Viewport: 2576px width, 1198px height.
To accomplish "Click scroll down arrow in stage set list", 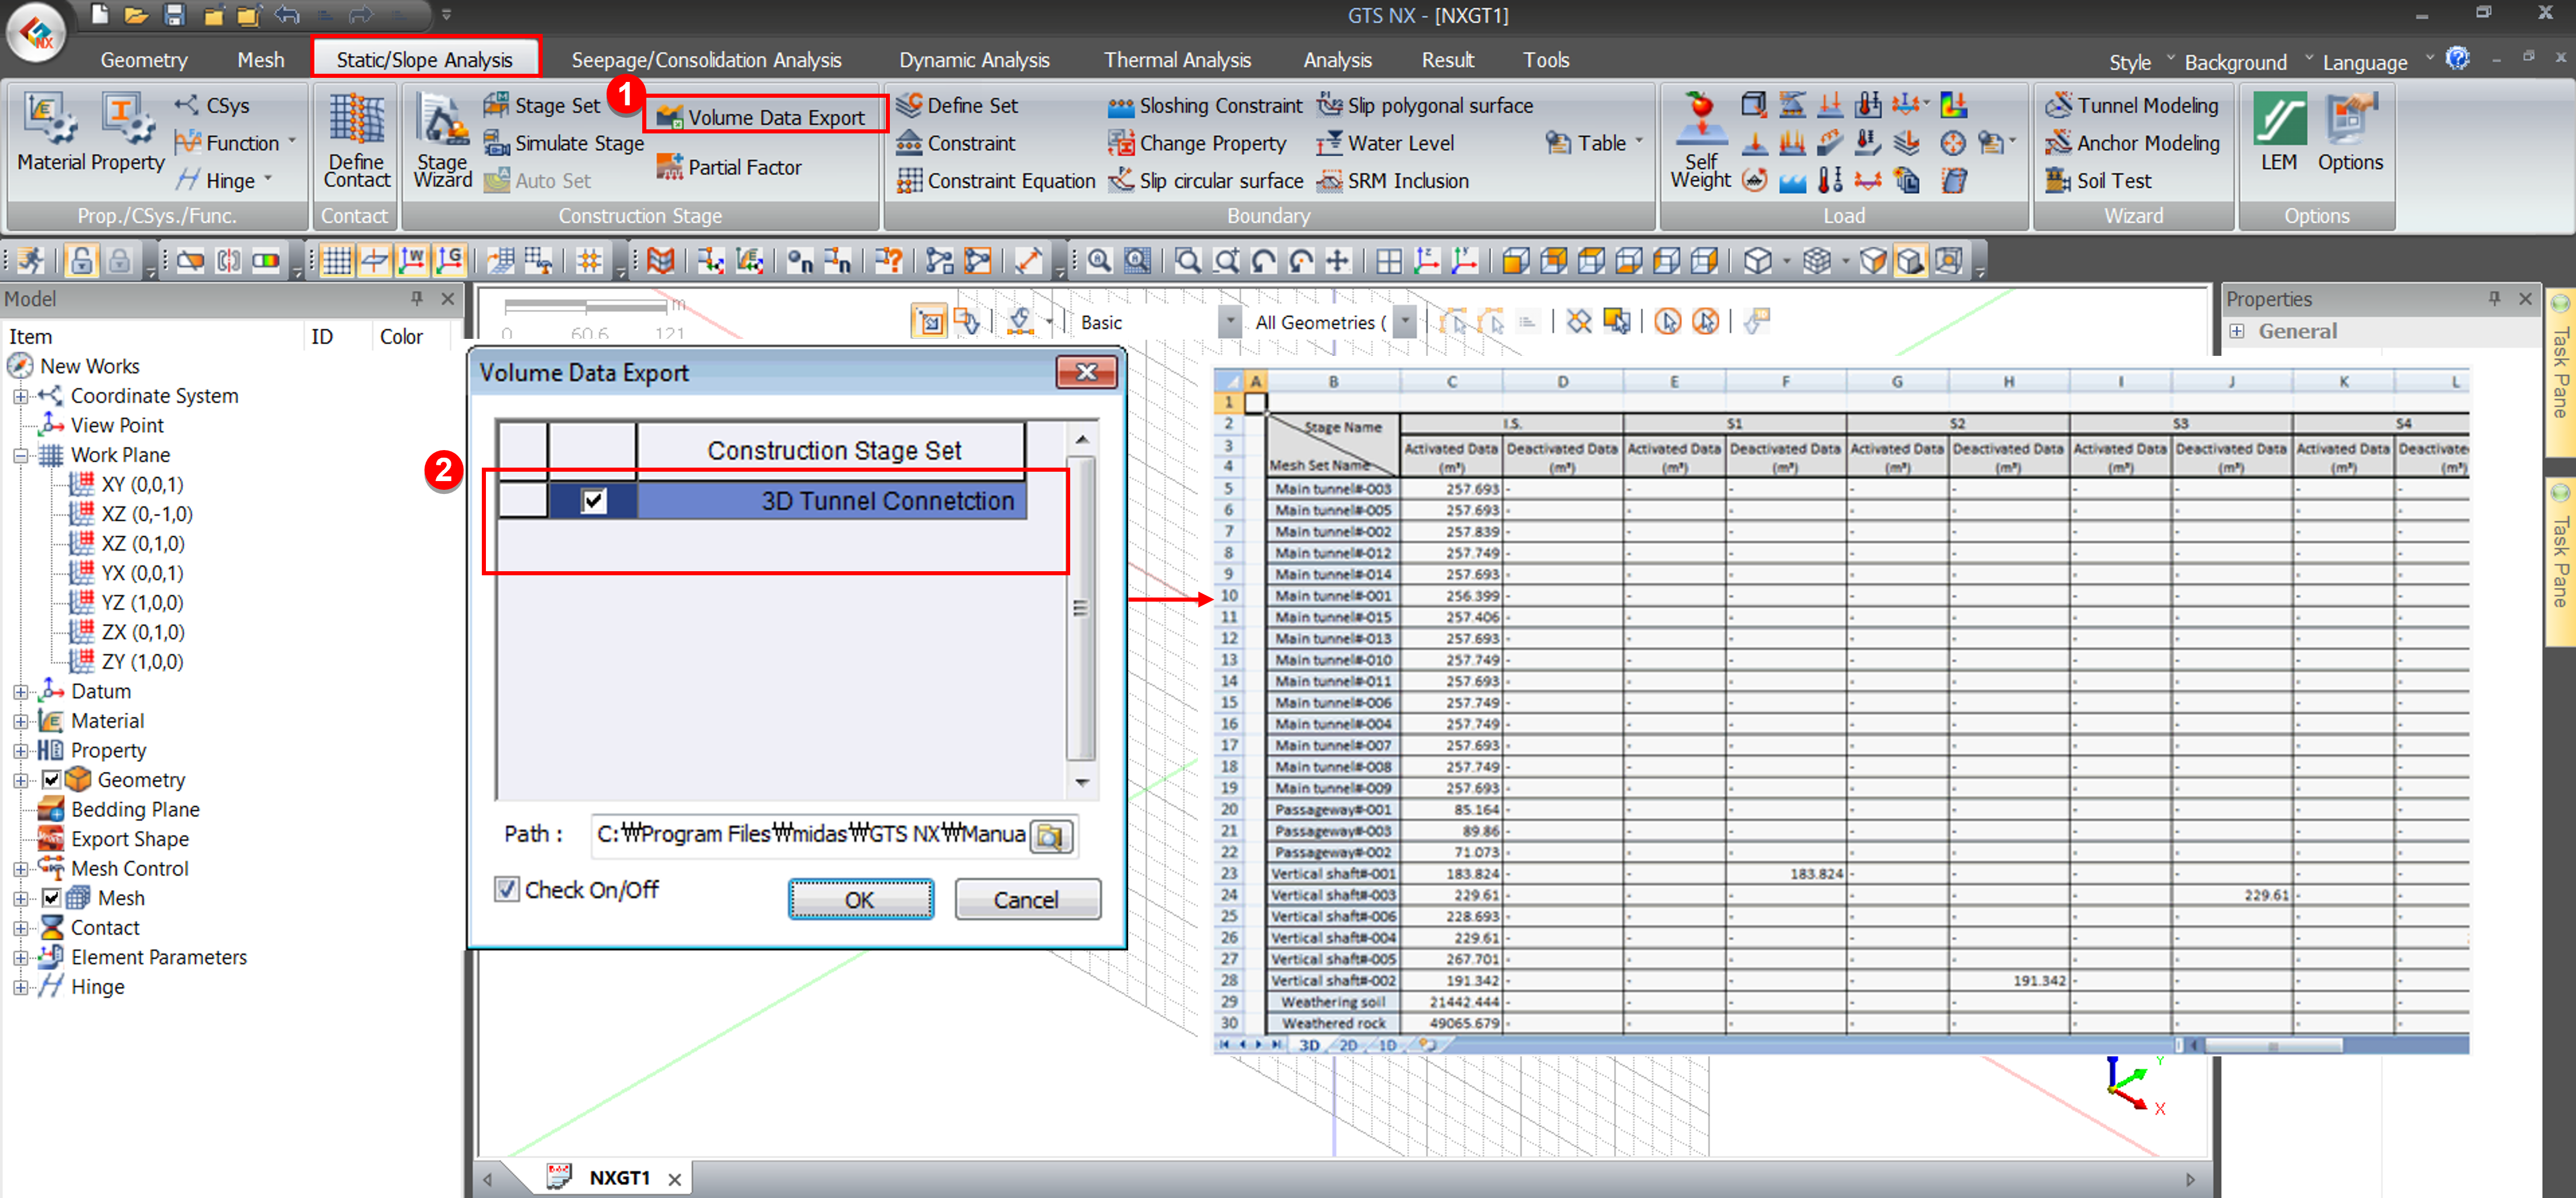I will tap(1081, 782).
